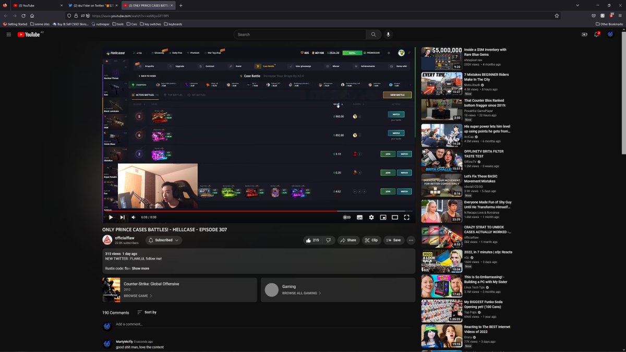This screenshot has width=626, height=352.
Task: Open player settings gear
Action: pos(371,217)
